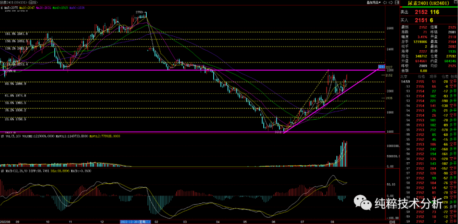Select the 总手 1219006 volume value
The width and height of the screenshot is (458, 224).
(x=420, y=42)
